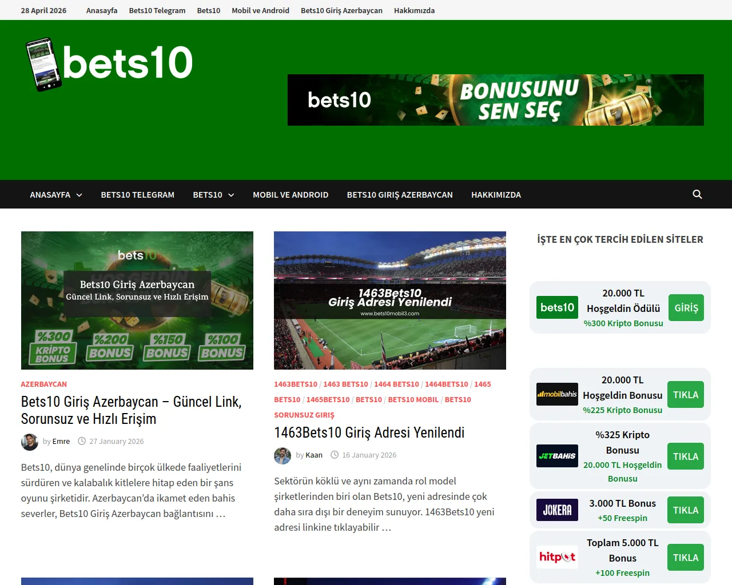Click the Jokera sidebar logo

tap(557, 510)
